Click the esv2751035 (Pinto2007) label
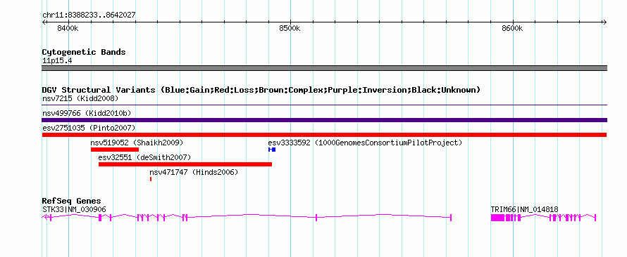 [x=89, y=128]
